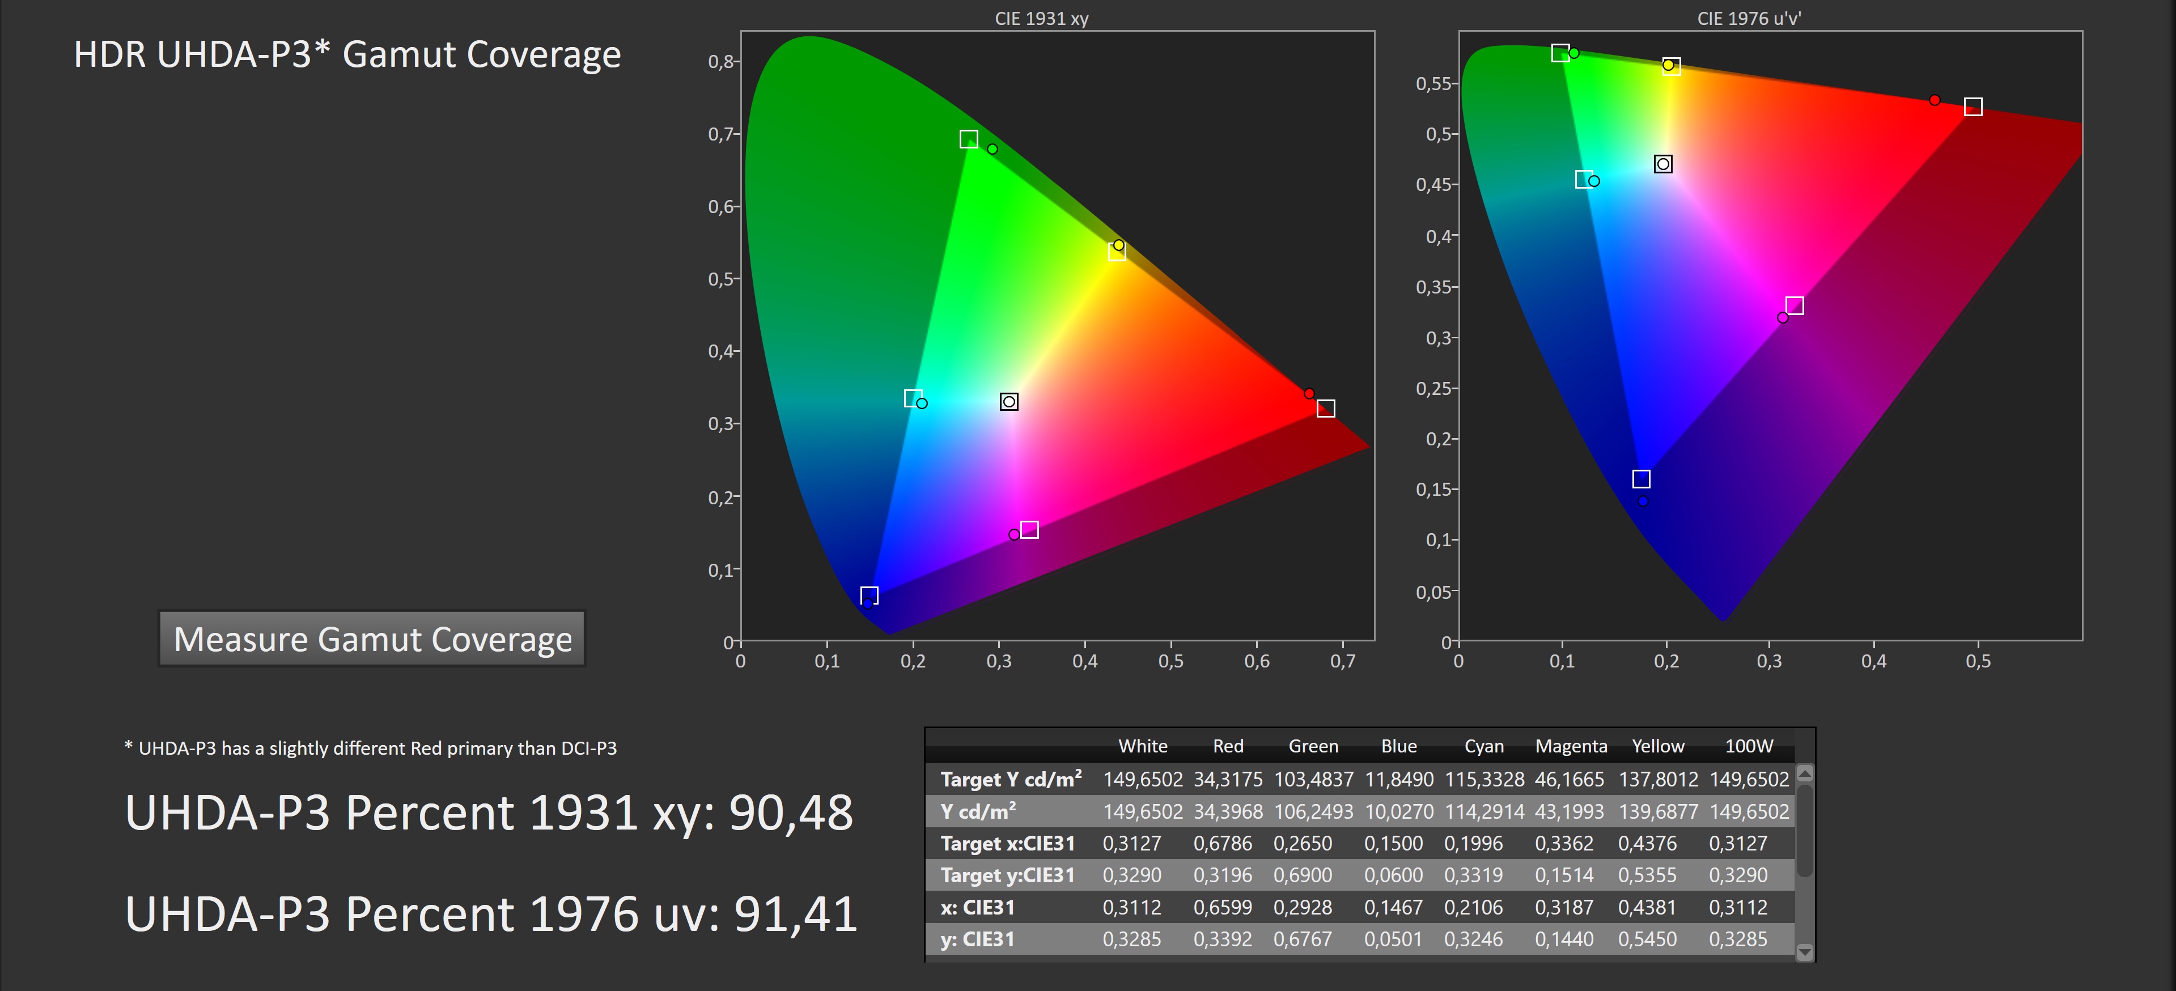Click the UHDA-P3 Percent 1976 uv readout

(x=491, y=914)
